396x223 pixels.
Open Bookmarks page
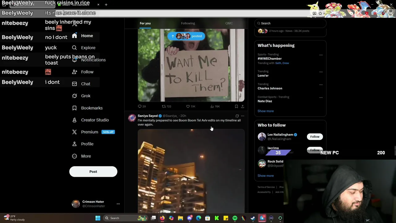pyautogui.click(x=87, y=108)
